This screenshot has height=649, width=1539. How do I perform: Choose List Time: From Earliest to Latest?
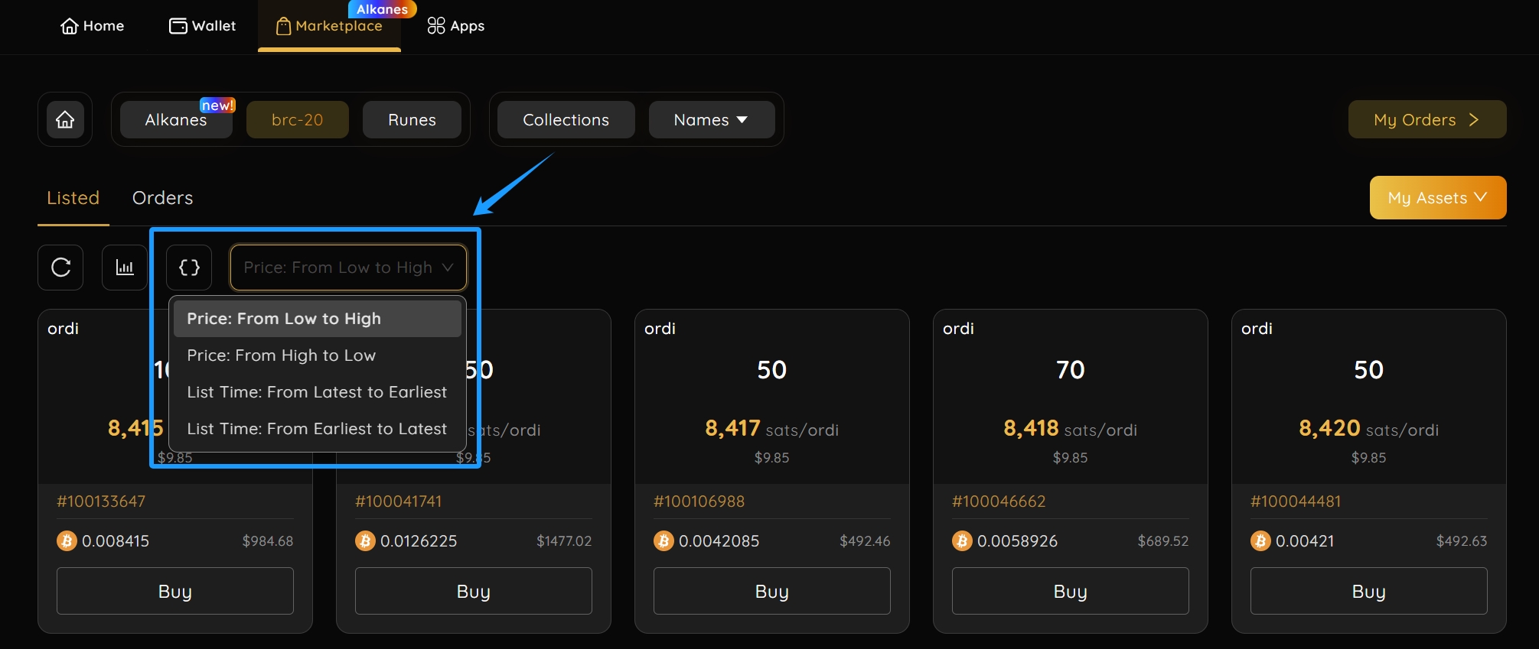tap(316, 429)
